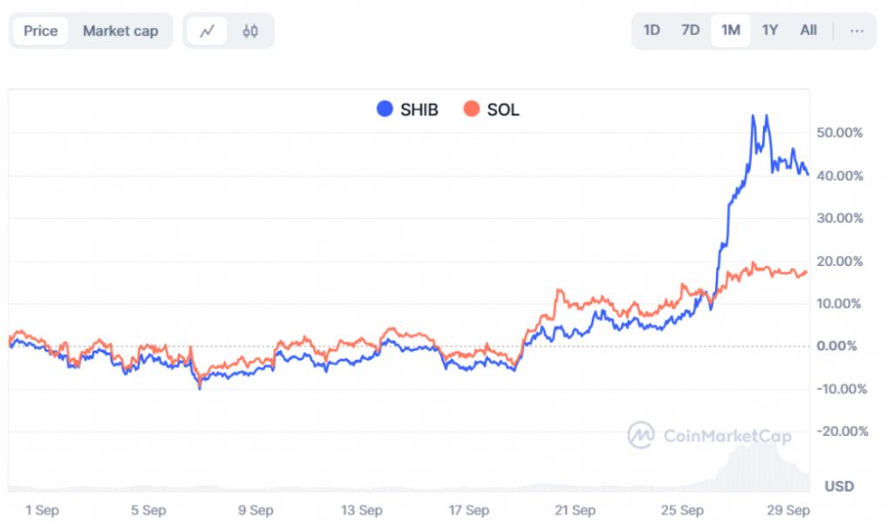This screenshot has width=893, height=530.
Task: Set time range to 1D
Action: tap(651, 31)
